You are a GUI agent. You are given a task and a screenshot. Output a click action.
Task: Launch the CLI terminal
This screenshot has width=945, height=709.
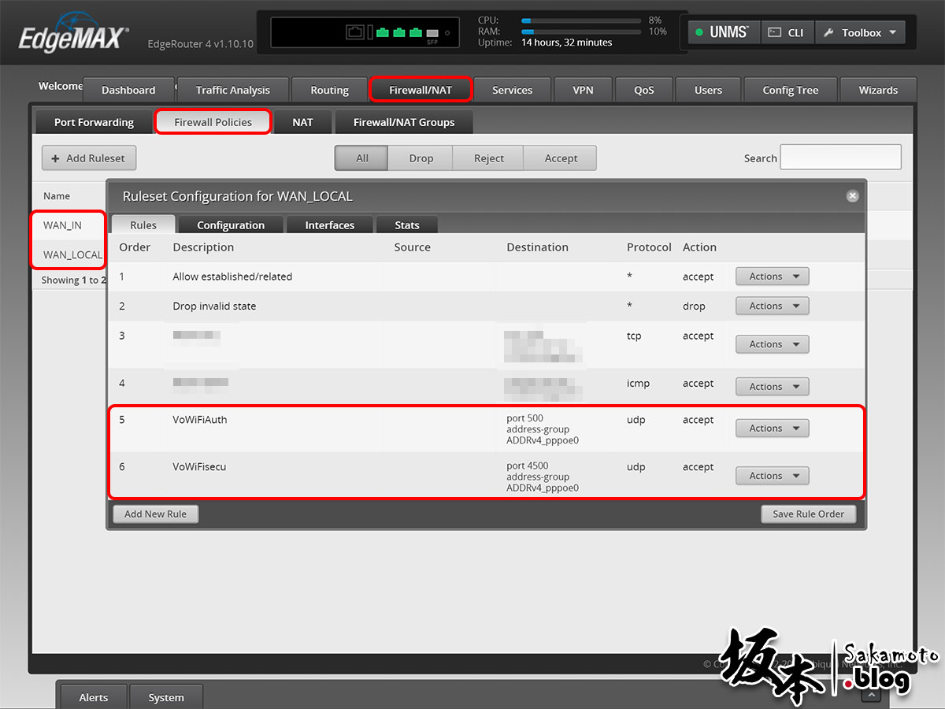click(787, 33)
